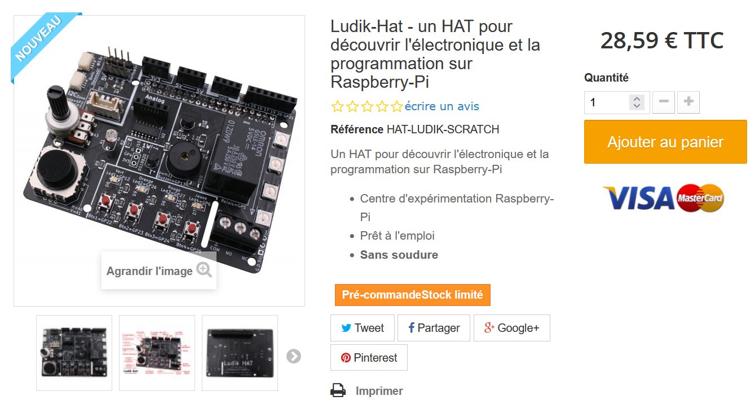Click the Facebook icon on Partager
This screenshot has width=755, height=405.
pyautogui.click(x=411, y=328)
